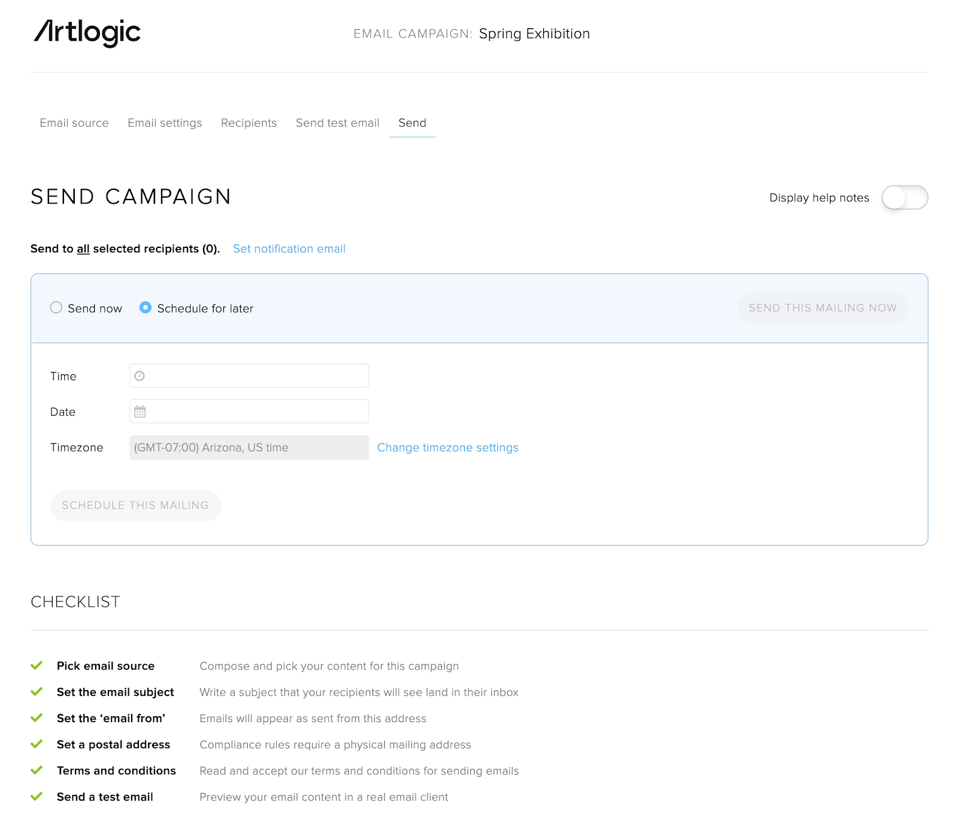This screenshot has height=827, width=958.
Task: Choose the Schedule for later radio button
Action: click(145, 308)
